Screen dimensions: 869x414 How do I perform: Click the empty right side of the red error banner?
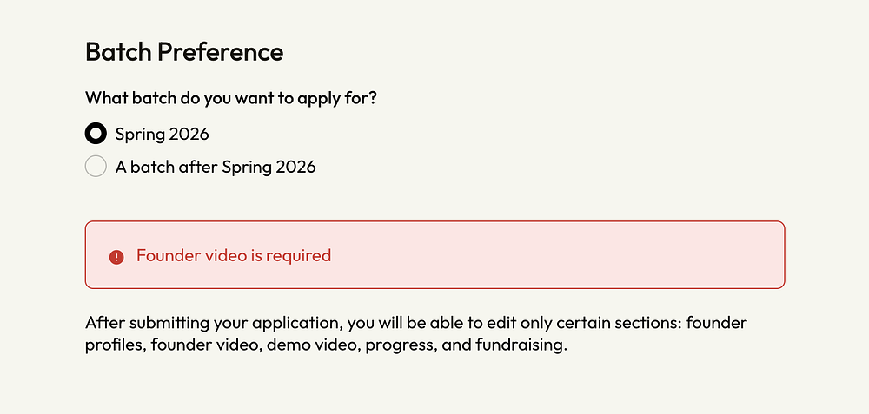pos(608,255)
